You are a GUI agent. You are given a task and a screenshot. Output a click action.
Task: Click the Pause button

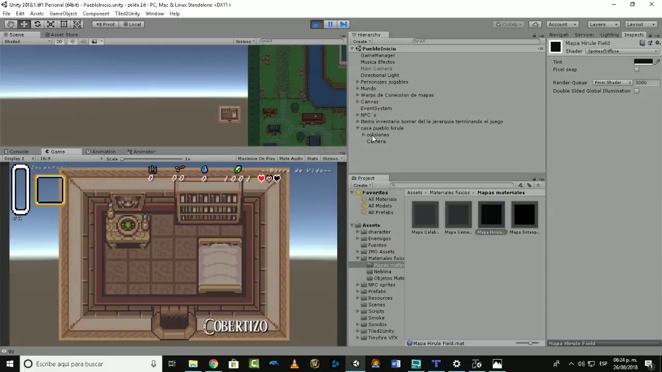330,24
